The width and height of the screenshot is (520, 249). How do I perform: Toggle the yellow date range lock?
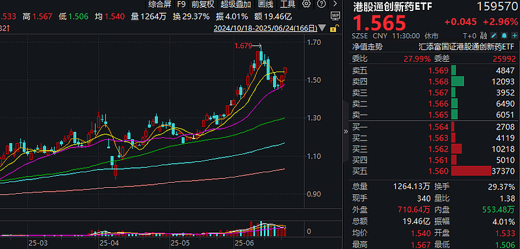tap(334, 28)
